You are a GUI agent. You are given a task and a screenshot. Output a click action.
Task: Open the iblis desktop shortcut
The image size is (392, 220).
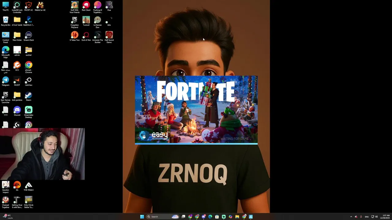[x=109, y=21]
